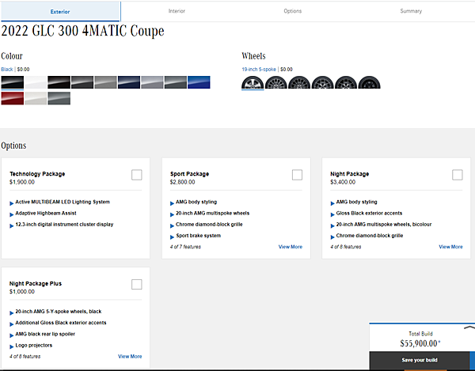Click the Save your build button
Screen dimensions: 475x371
(420, 360)
